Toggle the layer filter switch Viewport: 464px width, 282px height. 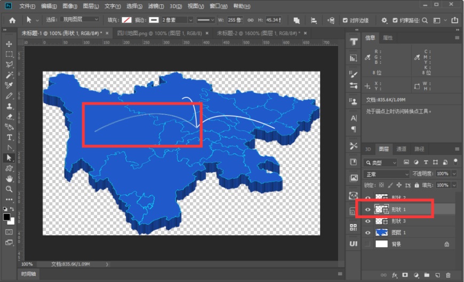pos(455,162)
